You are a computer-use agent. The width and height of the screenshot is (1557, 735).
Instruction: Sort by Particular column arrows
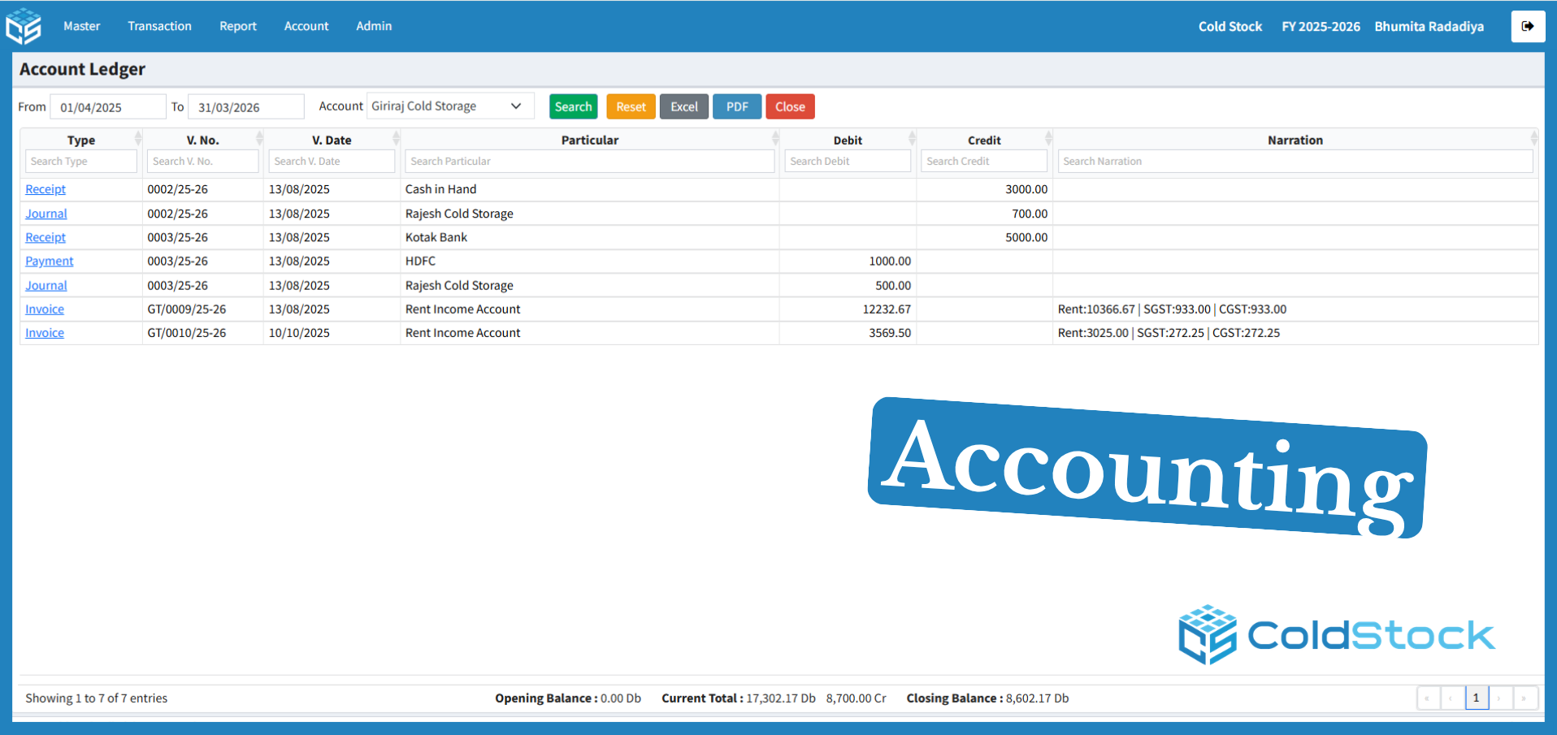(775, 138)
